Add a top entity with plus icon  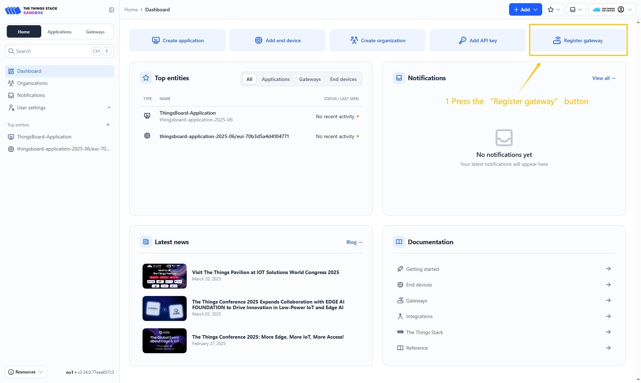pos(108,125)
